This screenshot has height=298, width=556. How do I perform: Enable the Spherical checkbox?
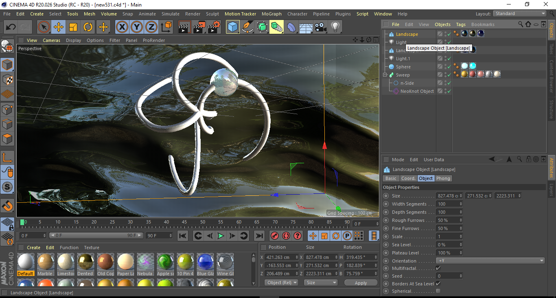coord(438,291)
